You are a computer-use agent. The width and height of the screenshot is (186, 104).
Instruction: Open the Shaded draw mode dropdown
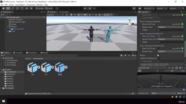55,15
